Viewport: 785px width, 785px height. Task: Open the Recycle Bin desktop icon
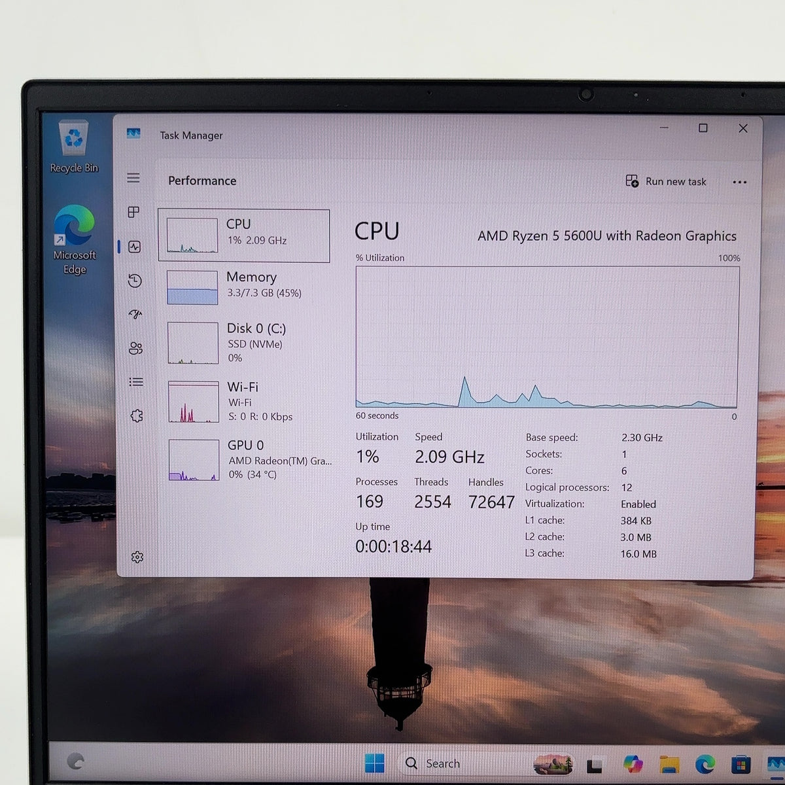[x=74, y=146]
